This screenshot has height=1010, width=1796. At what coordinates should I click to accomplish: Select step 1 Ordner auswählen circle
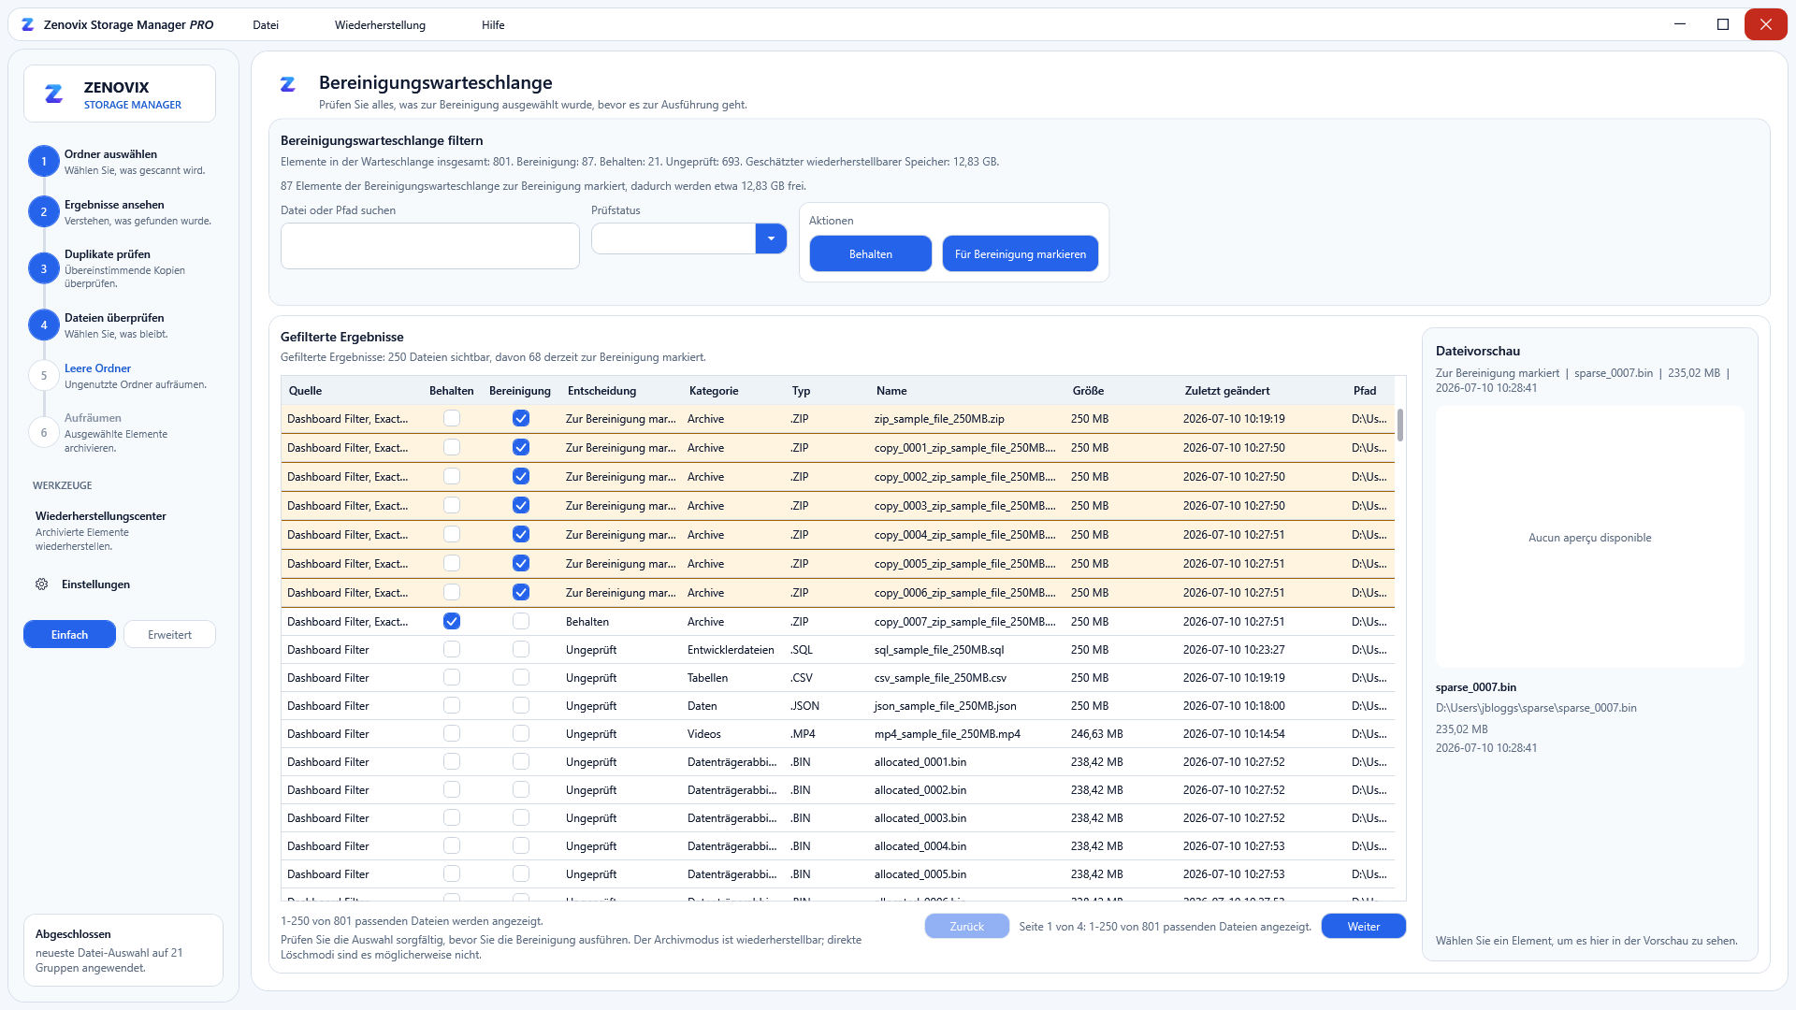tap(44, 162)
